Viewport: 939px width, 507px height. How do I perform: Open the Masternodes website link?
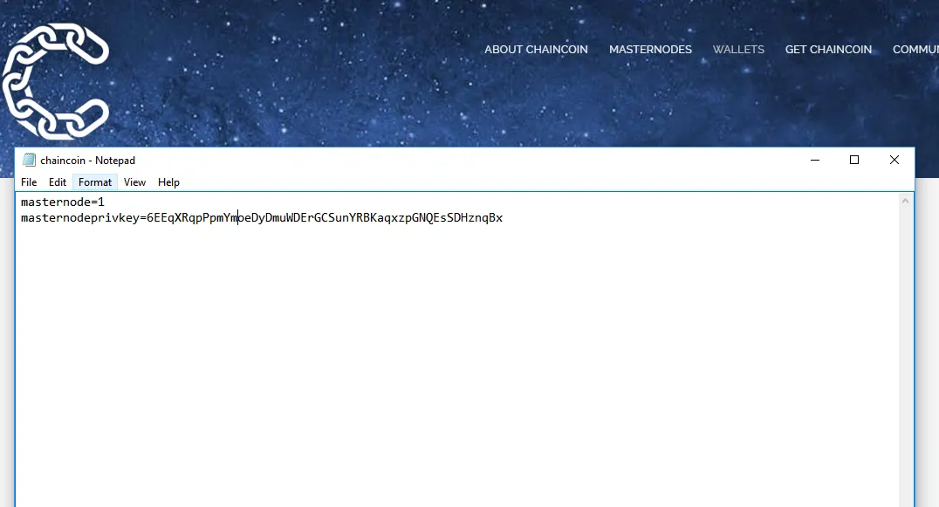pos(650,50)
